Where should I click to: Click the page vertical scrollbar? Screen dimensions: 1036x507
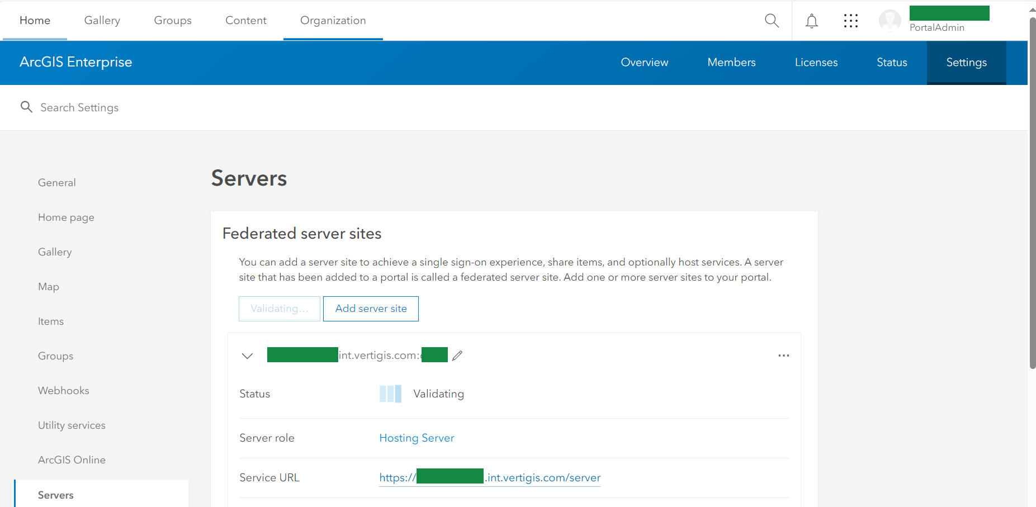pyautogui.click(x=1033, y=193)
